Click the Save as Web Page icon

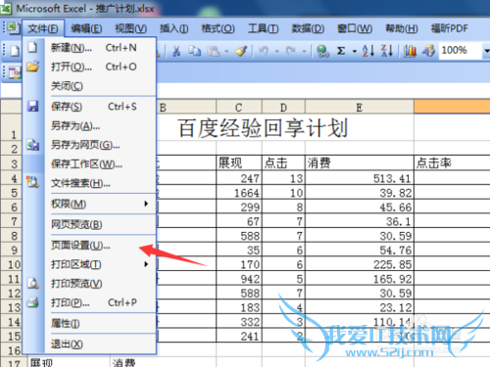click(32, 145)
